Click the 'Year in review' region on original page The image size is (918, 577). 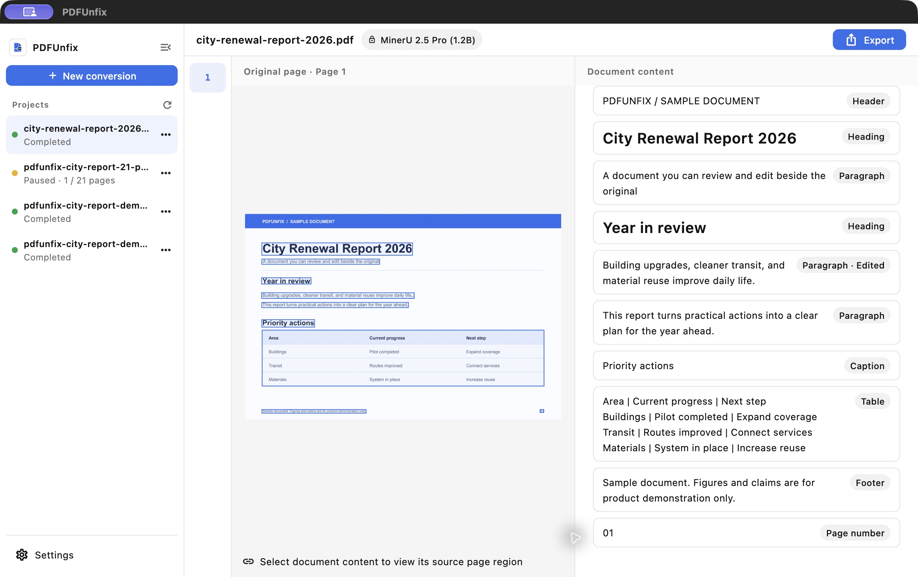coord(286,281)
